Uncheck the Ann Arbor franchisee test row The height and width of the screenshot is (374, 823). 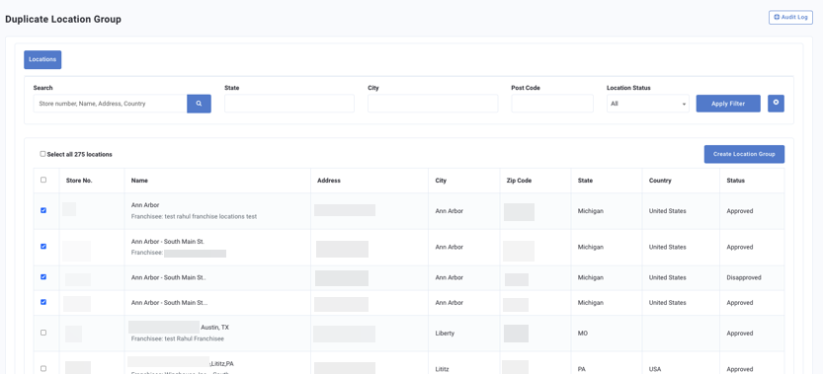click(x=43, y=210)
